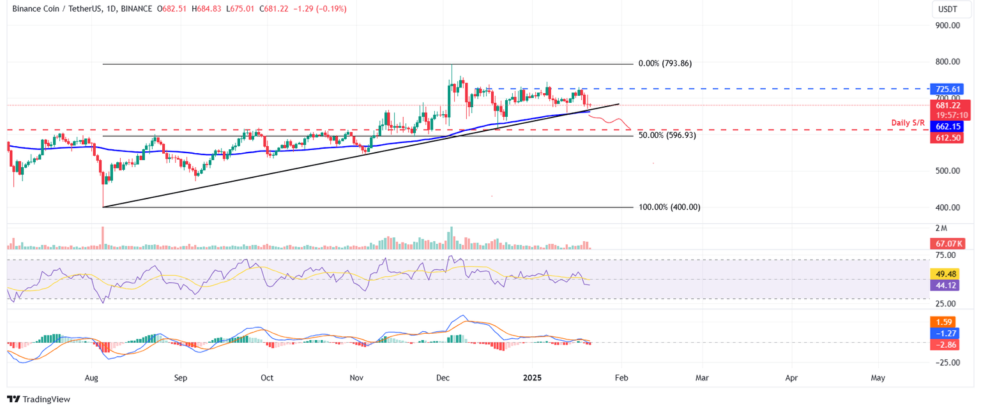The image size is (981, 411).
Task: Click the orange 1.59 MACD value badge
Action: click(x=943, y=322)
